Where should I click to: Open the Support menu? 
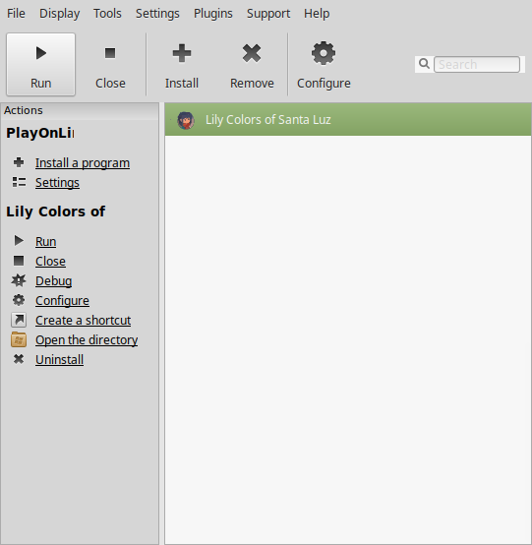pos(268,14)
